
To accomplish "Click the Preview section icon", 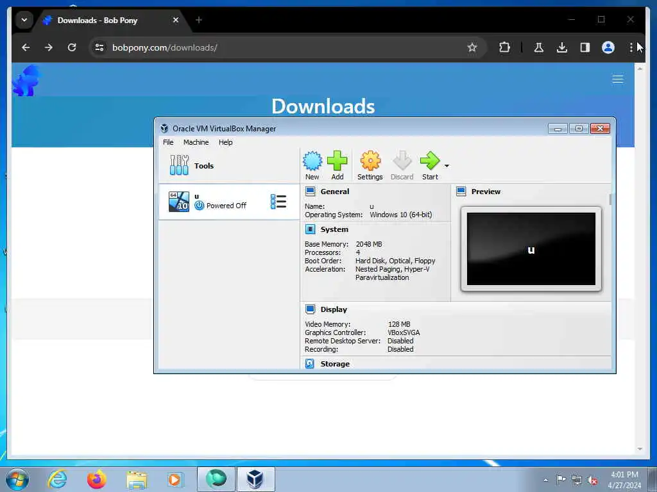I will coord(461,192).
